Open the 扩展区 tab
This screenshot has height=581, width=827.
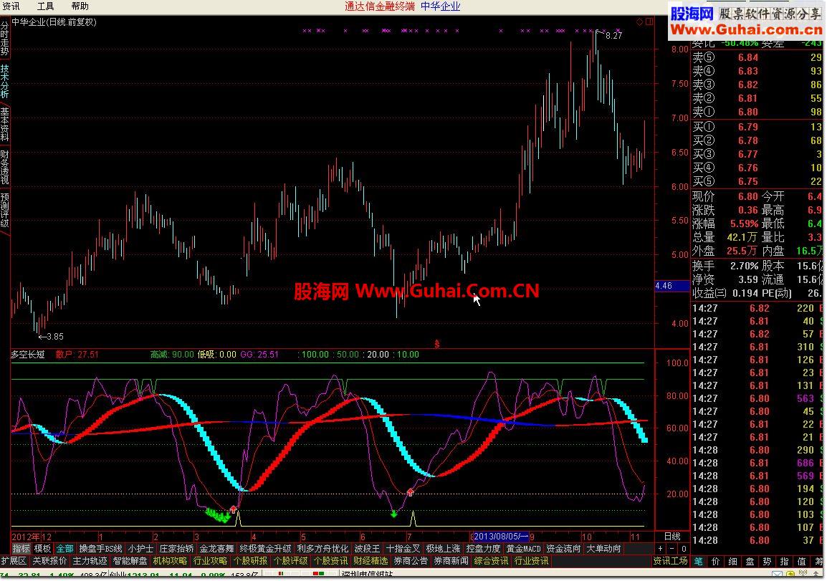(14, 561)
